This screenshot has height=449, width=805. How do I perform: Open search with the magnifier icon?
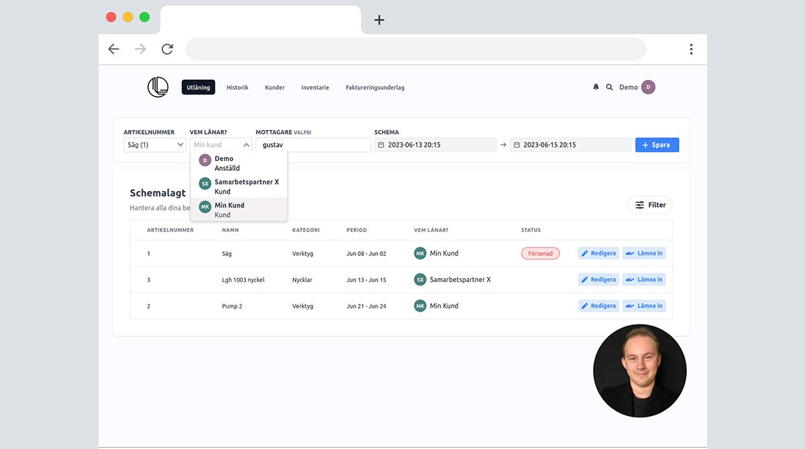[x=609, y=87]
